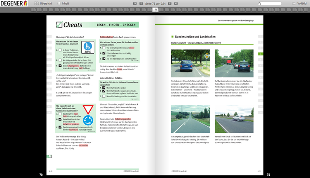Click the small green bookmark check icon

pyautogui.click(x=50, y=156)
